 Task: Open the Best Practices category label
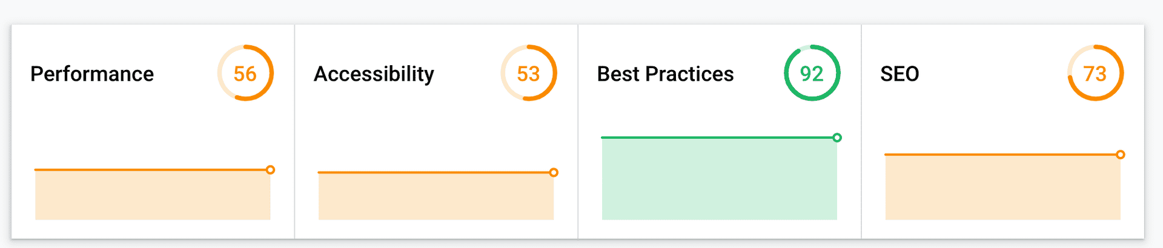pos(665,74)
